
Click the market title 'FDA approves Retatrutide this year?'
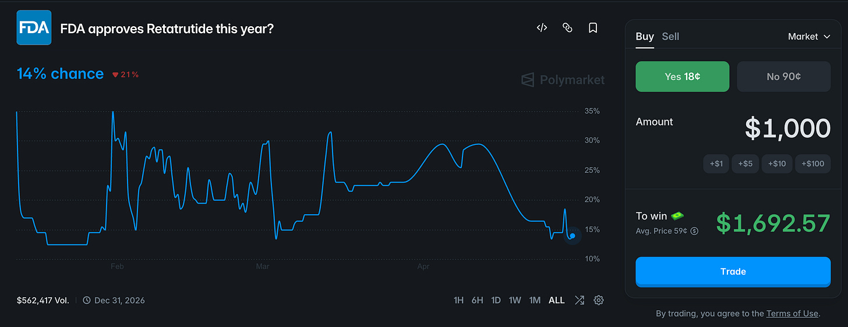167,28
